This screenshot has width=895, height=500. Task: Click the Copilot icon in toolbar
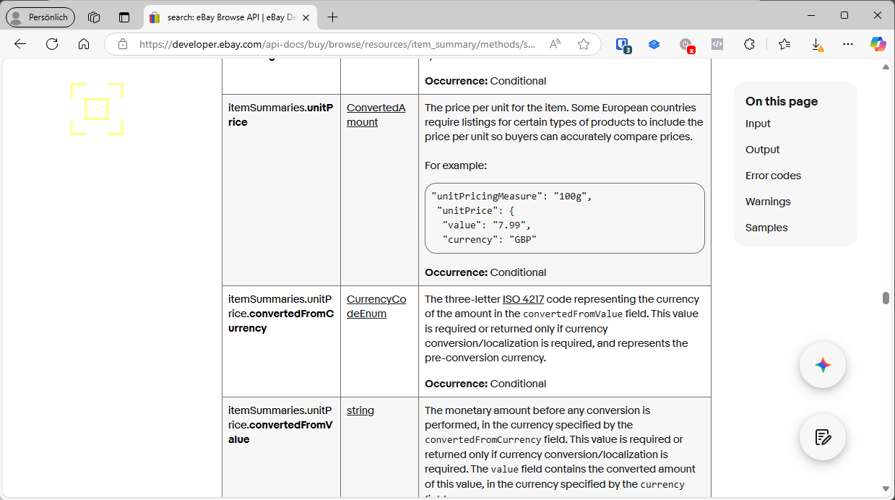coord(878,44)
